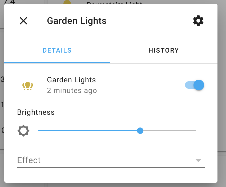Click the Garden Lights title text
The width and height of the screenshot is (226, 187).
tap(76, 21)
